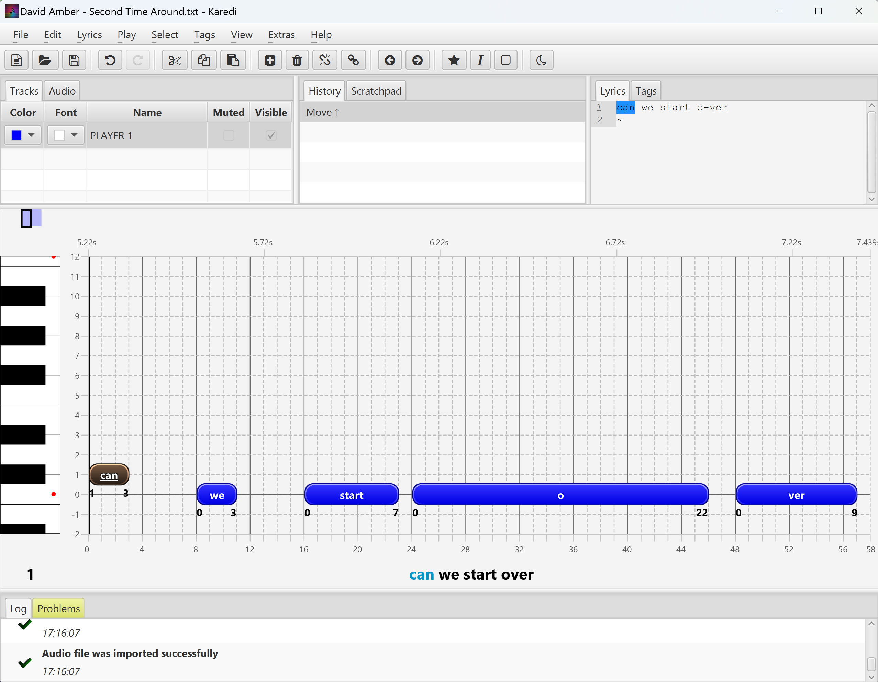Click the blue track color swatch
Viewport: 878px width, 682px height.
(16, 135)
